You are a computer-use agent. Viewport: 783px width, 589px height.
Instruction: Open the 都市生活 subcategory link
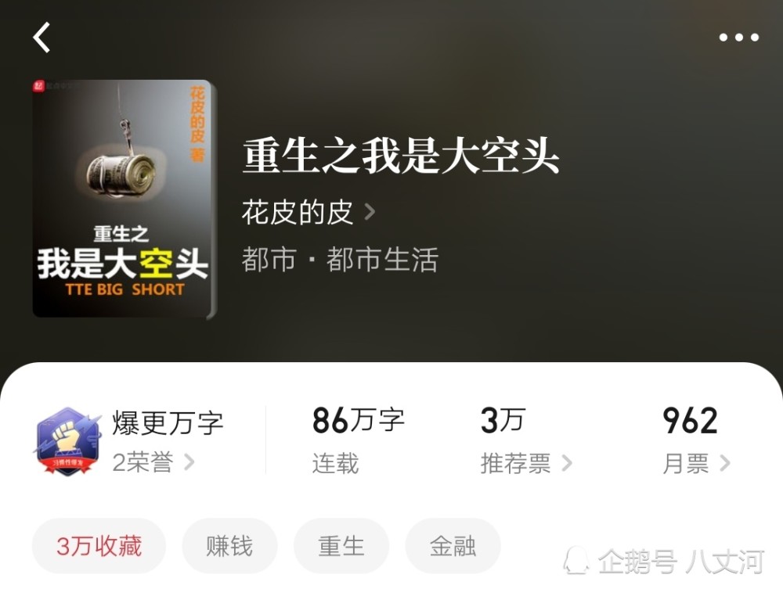click(382, 260)
